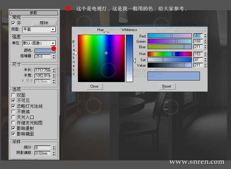Click the Value slider

[170, 65]
